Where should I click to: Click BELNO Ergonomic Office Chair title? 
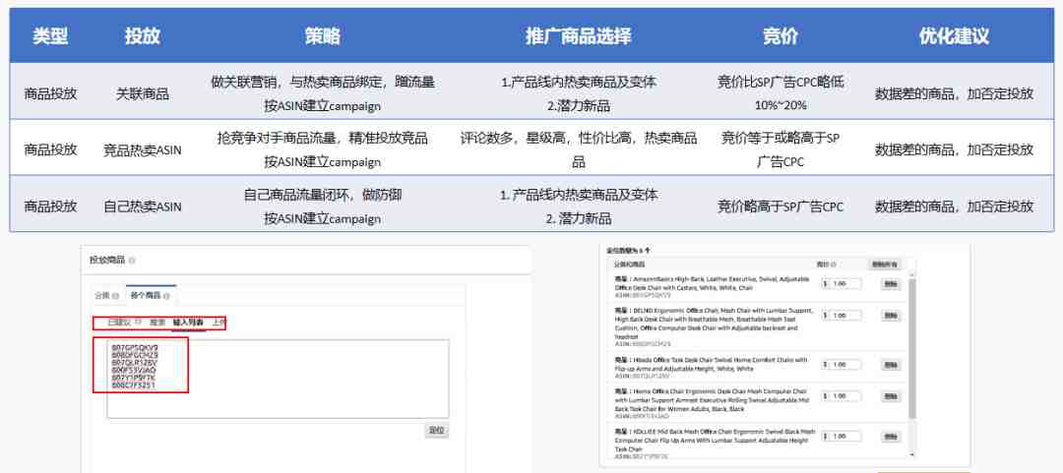click(x=714, y=323)
